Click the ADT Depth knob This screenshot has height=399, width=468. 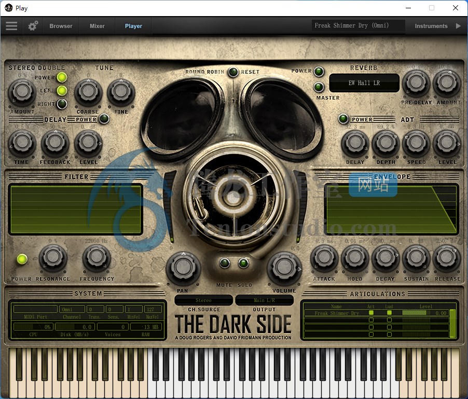pos(386,143)
